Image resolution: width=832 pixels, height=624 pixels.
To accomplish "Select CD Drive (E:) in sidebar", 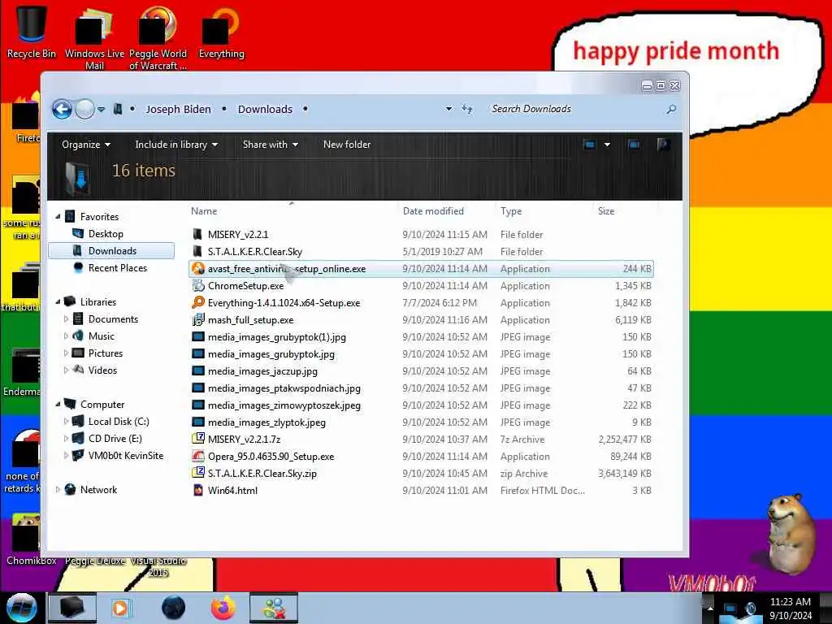I will [115, 439].
